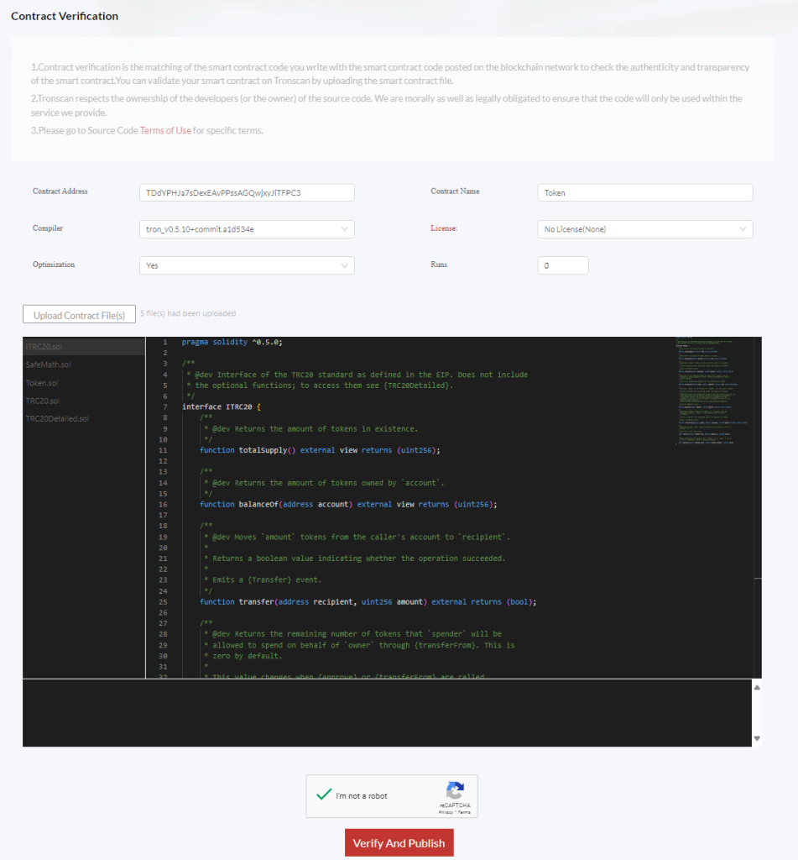Click the output console black area
798x860 pixels.
pos(387,713)
